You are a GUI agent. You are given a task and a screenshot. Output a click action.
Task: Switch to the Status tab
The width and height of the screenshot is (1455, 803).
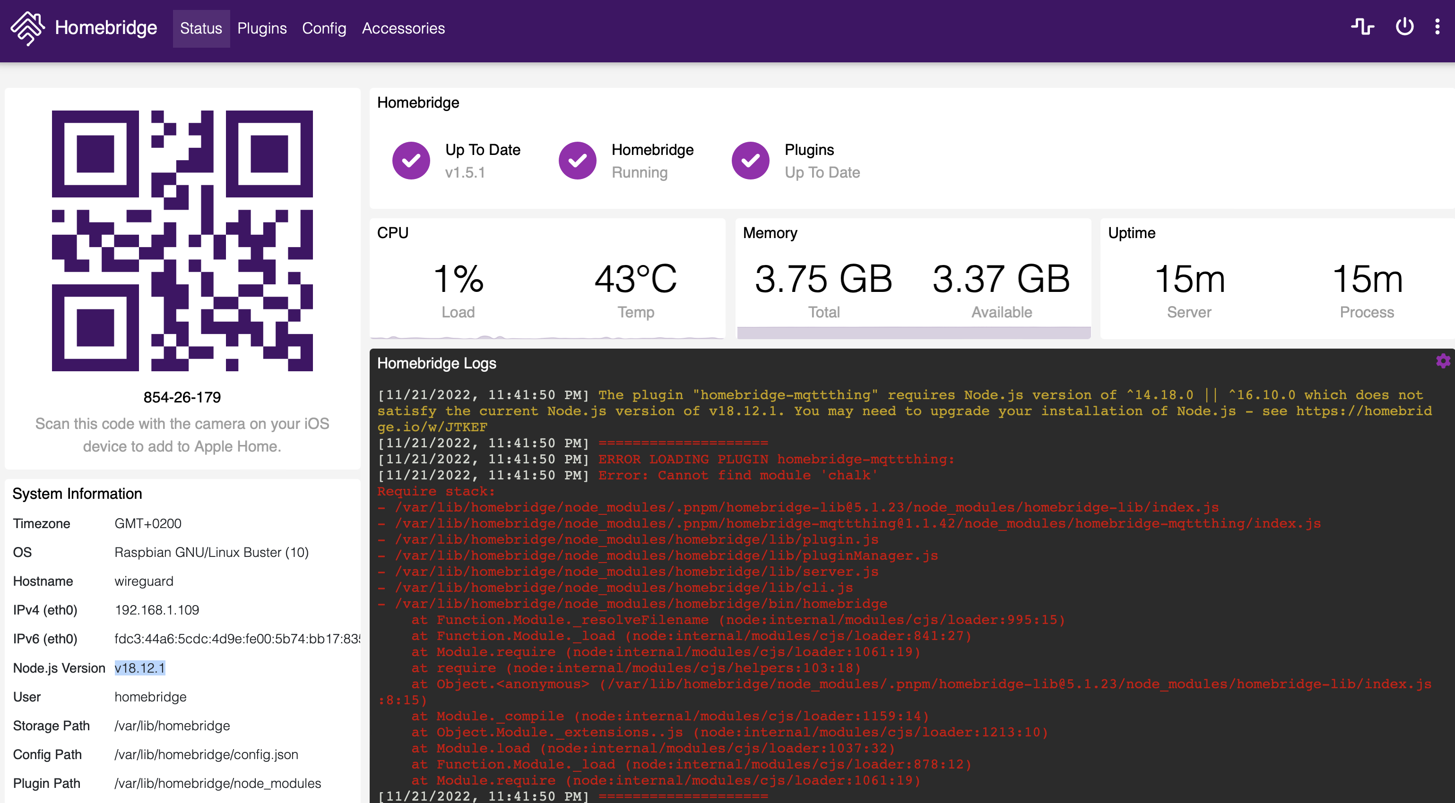(x=201, y=28)
